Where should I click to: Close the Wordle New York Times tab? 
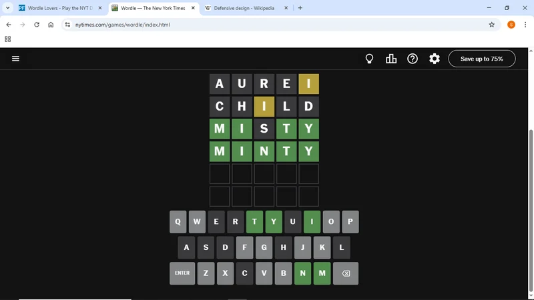[193, 8]
